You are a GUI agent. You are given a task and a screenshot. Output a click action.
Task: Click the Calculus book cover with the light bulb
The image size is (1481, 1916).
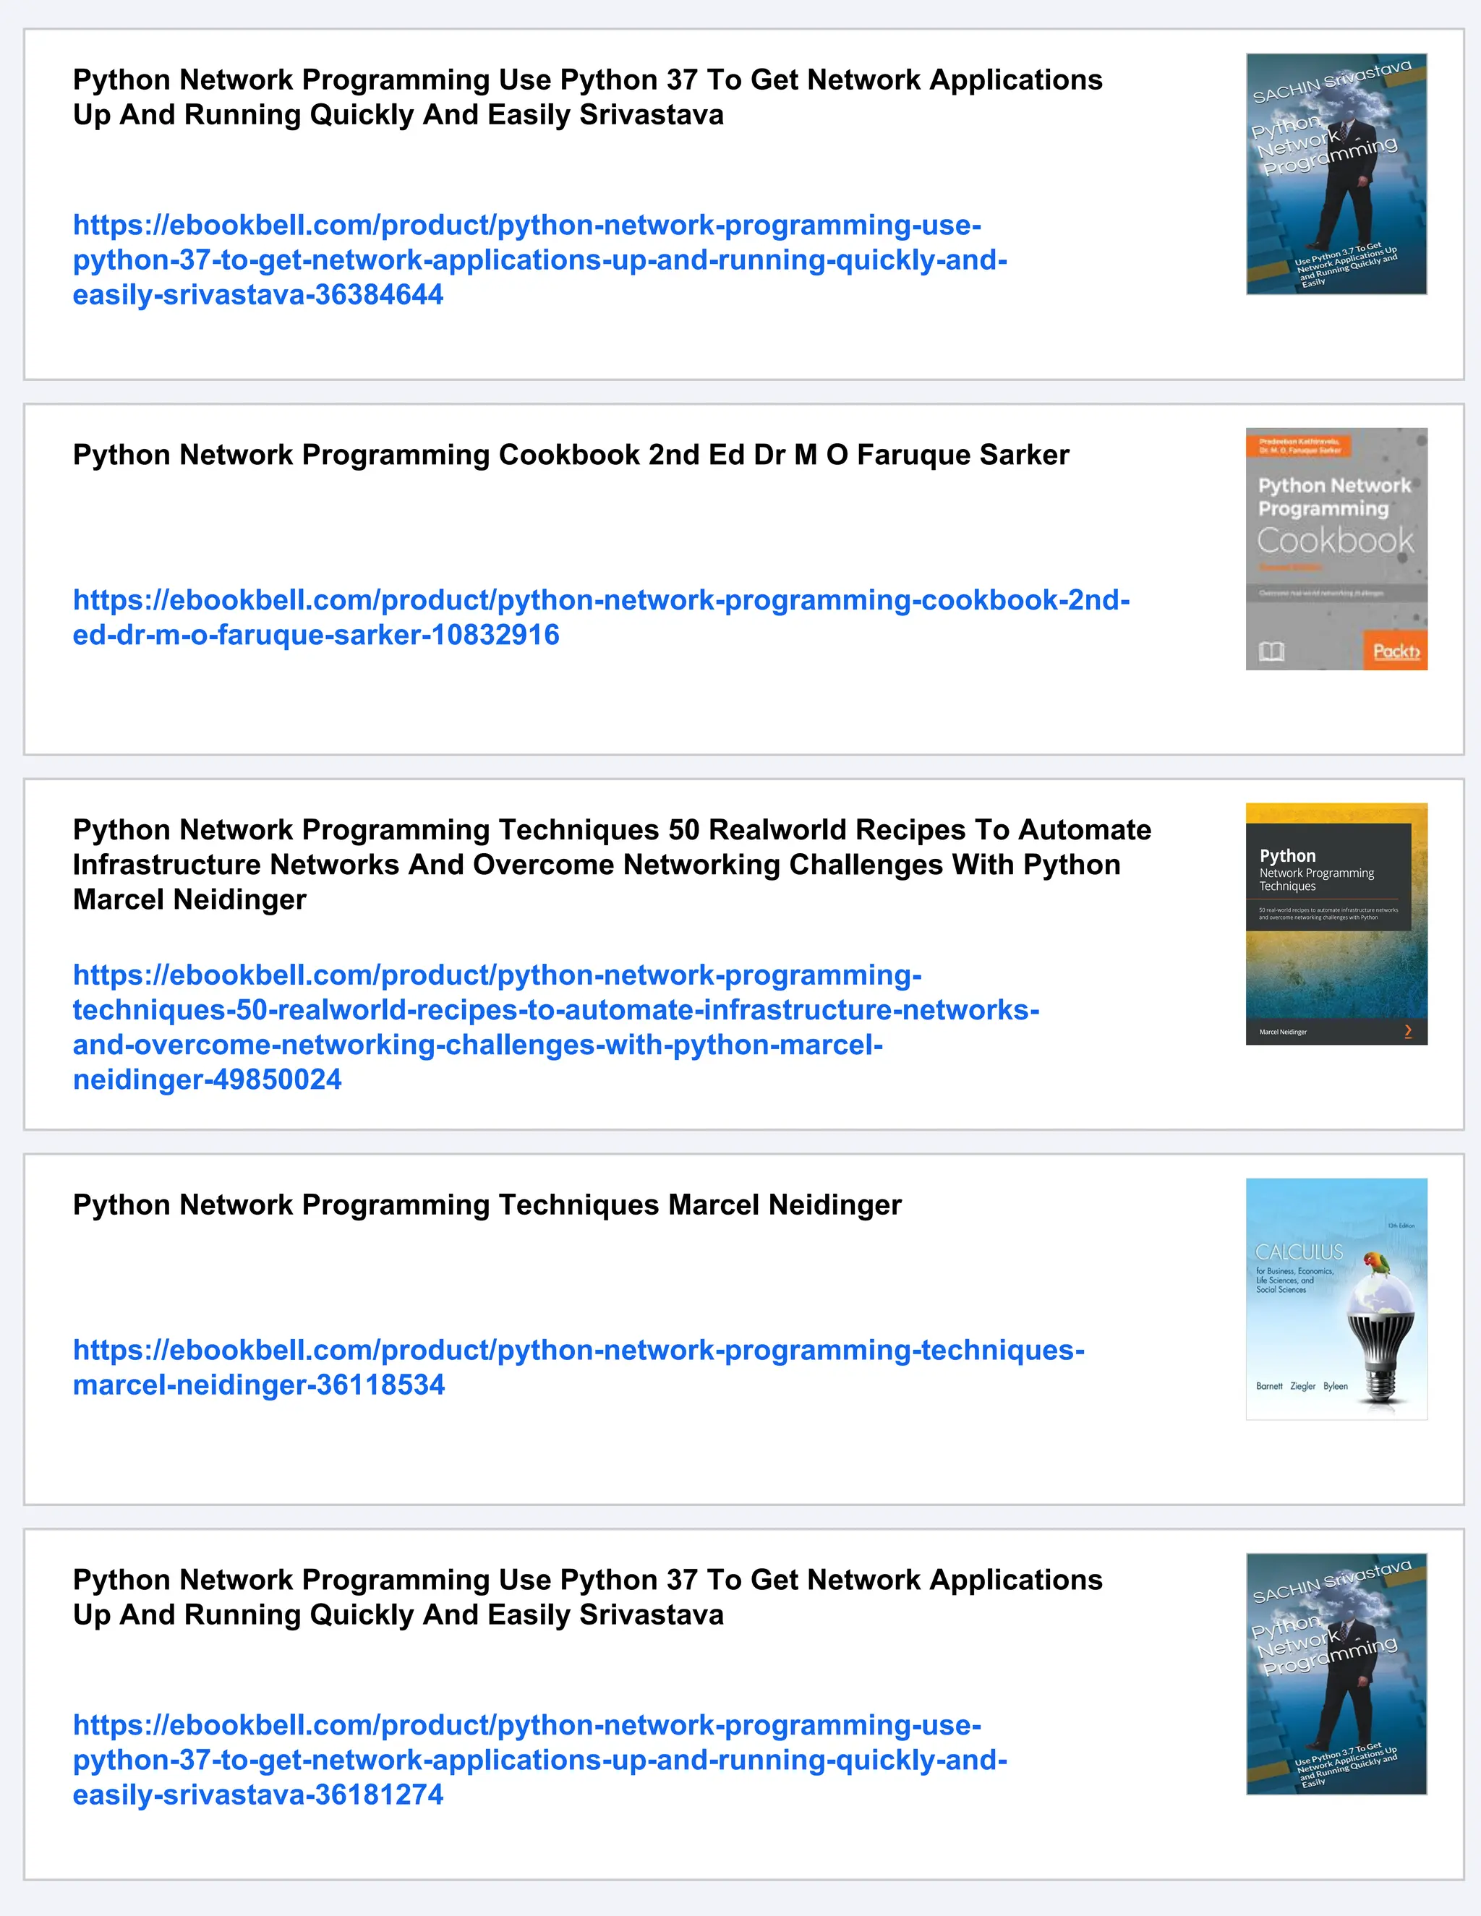click(x=1336, y=1299)
